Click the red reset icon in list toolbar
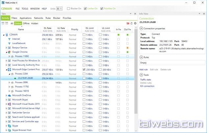Image resolution: width=207 pixels, height=133 pixels. 128,23
